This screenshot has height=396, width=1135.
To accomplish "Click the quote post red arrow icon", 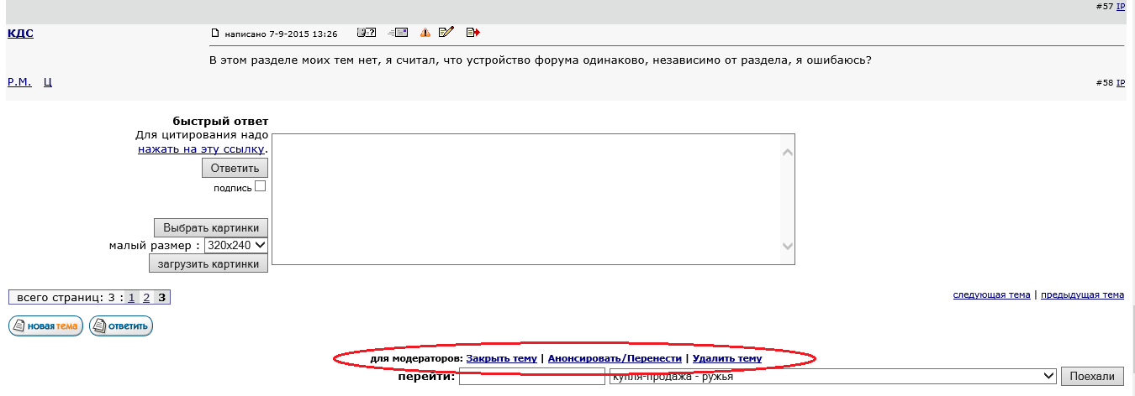I will tap(472, 33).
